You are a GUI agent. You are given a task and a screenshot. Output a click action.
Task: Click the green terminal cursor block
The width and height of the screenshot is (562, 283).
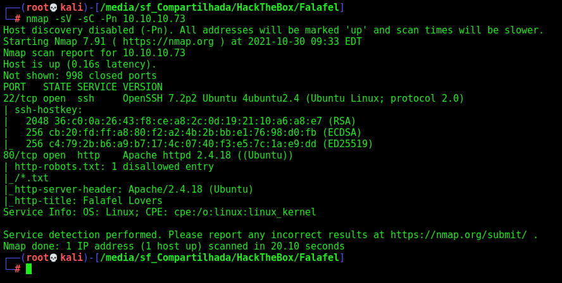click(x=28, y=268)
